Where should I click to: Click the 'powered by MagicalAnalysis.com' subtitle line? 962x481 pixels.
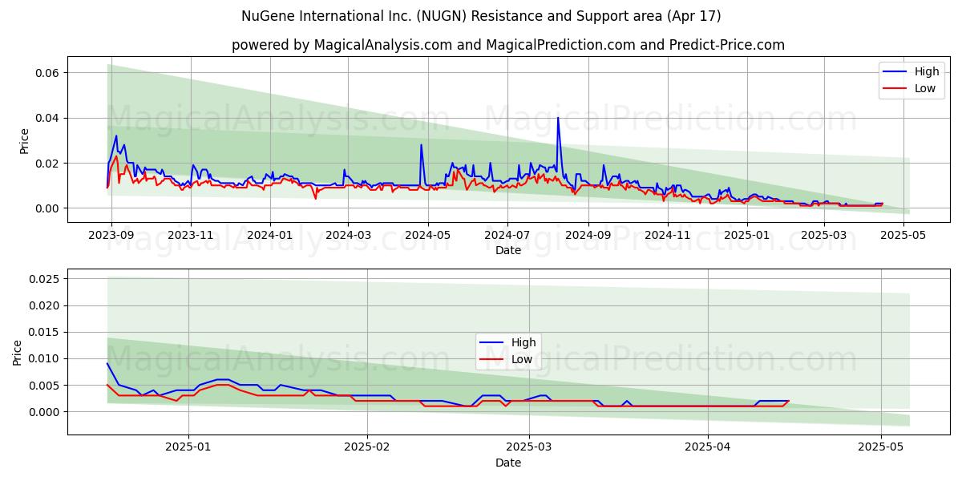[x=508, y=45]
